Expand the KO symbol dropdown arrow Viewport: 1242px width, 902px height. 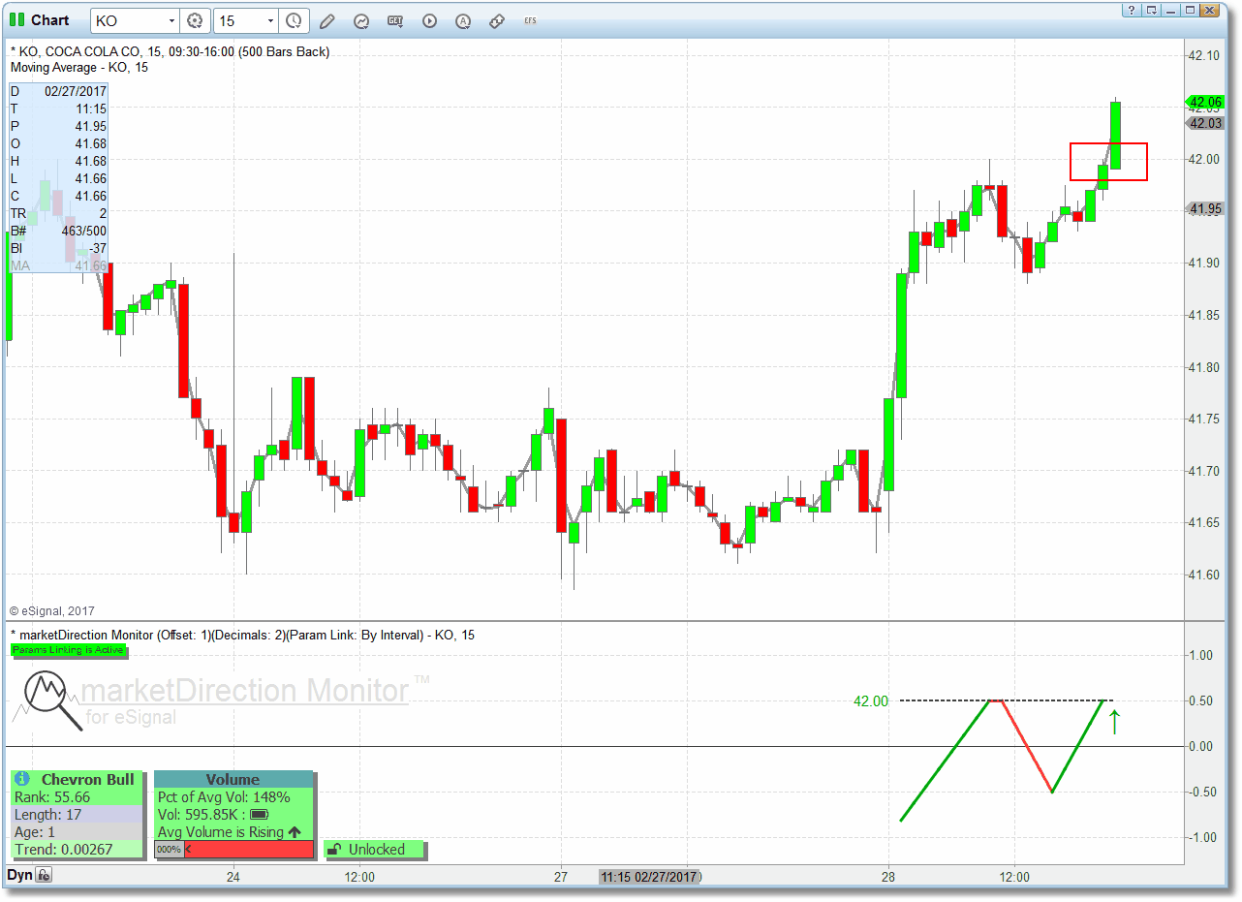click(171, 20)
